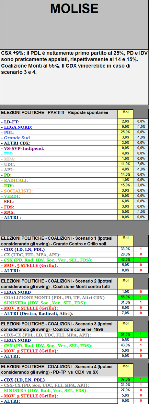The image size is (149, 404).
Task: Select the -1,0% change in Grande Sud row
Action: click(141, 138)
